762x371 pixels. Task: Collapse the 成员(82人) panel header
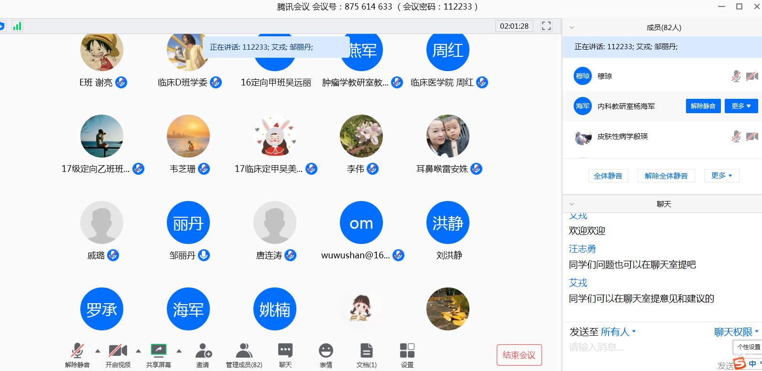(x=572, y=28)
